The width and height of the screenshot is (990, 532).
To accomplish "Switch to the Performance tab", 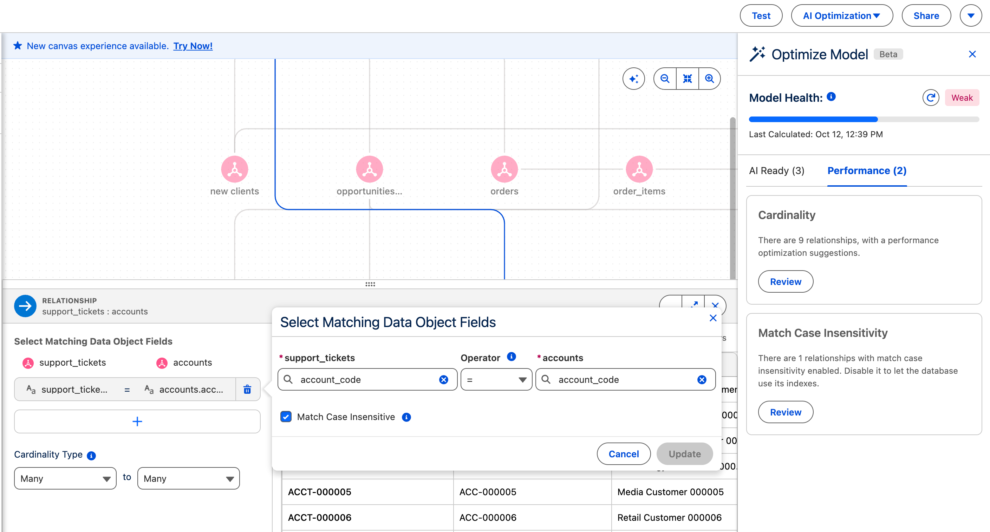I will 867,171.
